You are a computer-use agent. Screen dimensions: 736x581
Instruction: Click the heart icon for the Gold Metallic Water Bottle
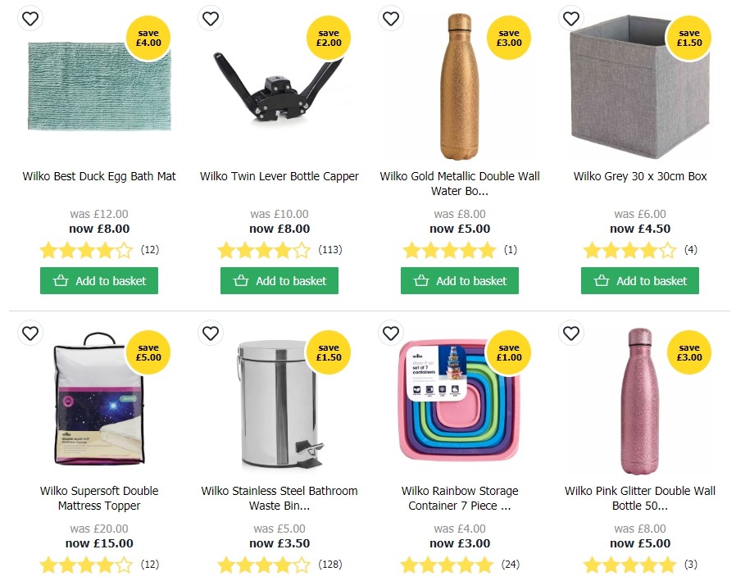[391, 18]
